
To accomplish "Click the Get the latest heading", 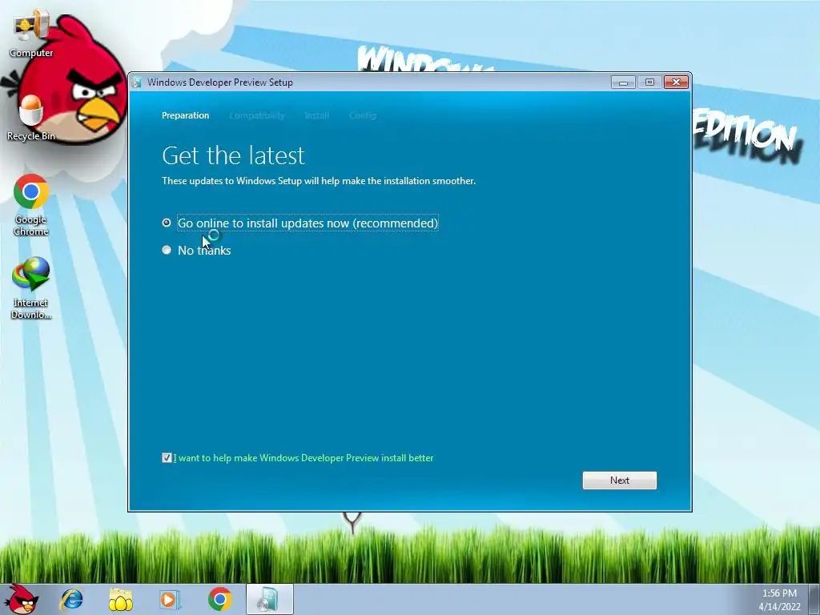I will (x=233, y=155).
